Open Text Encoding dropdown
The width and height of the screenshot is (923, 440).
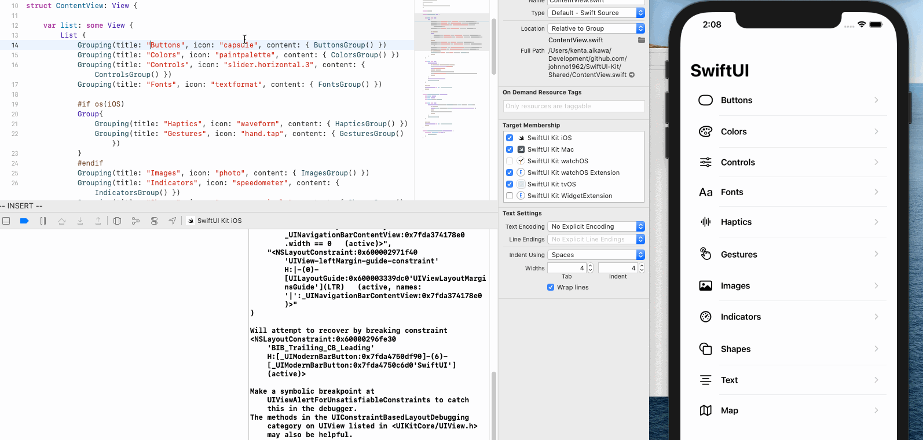point(596,226)
